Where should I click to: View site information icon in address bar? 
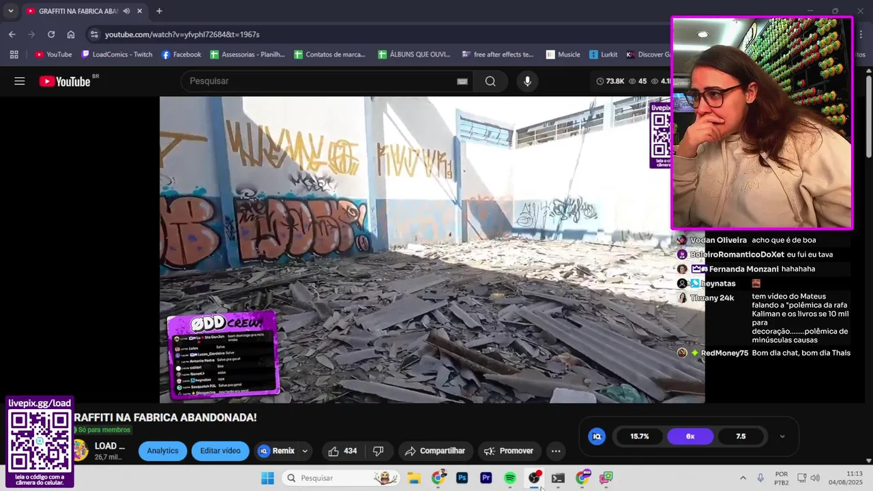click(94, 34)
